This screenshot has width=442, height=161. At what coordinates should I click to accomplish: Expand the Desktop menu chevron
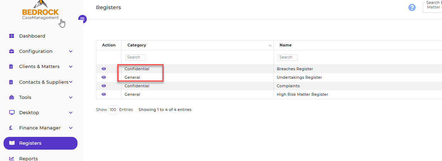tap(71, 113)
